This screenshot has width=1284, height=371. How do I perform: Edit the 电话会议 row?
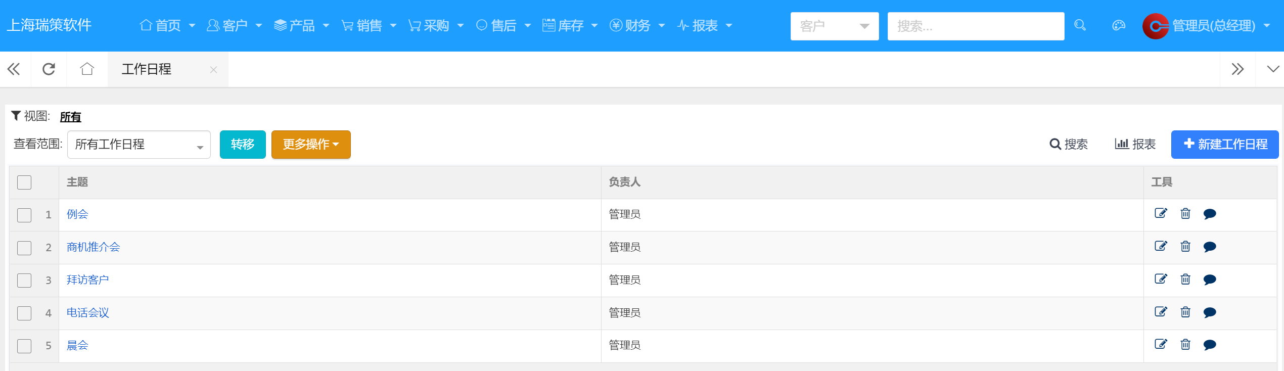[1161, 312]
